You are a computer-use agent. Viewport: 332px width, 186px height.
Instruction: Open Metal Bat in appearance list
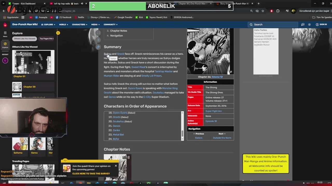click(x=118, y=135)
